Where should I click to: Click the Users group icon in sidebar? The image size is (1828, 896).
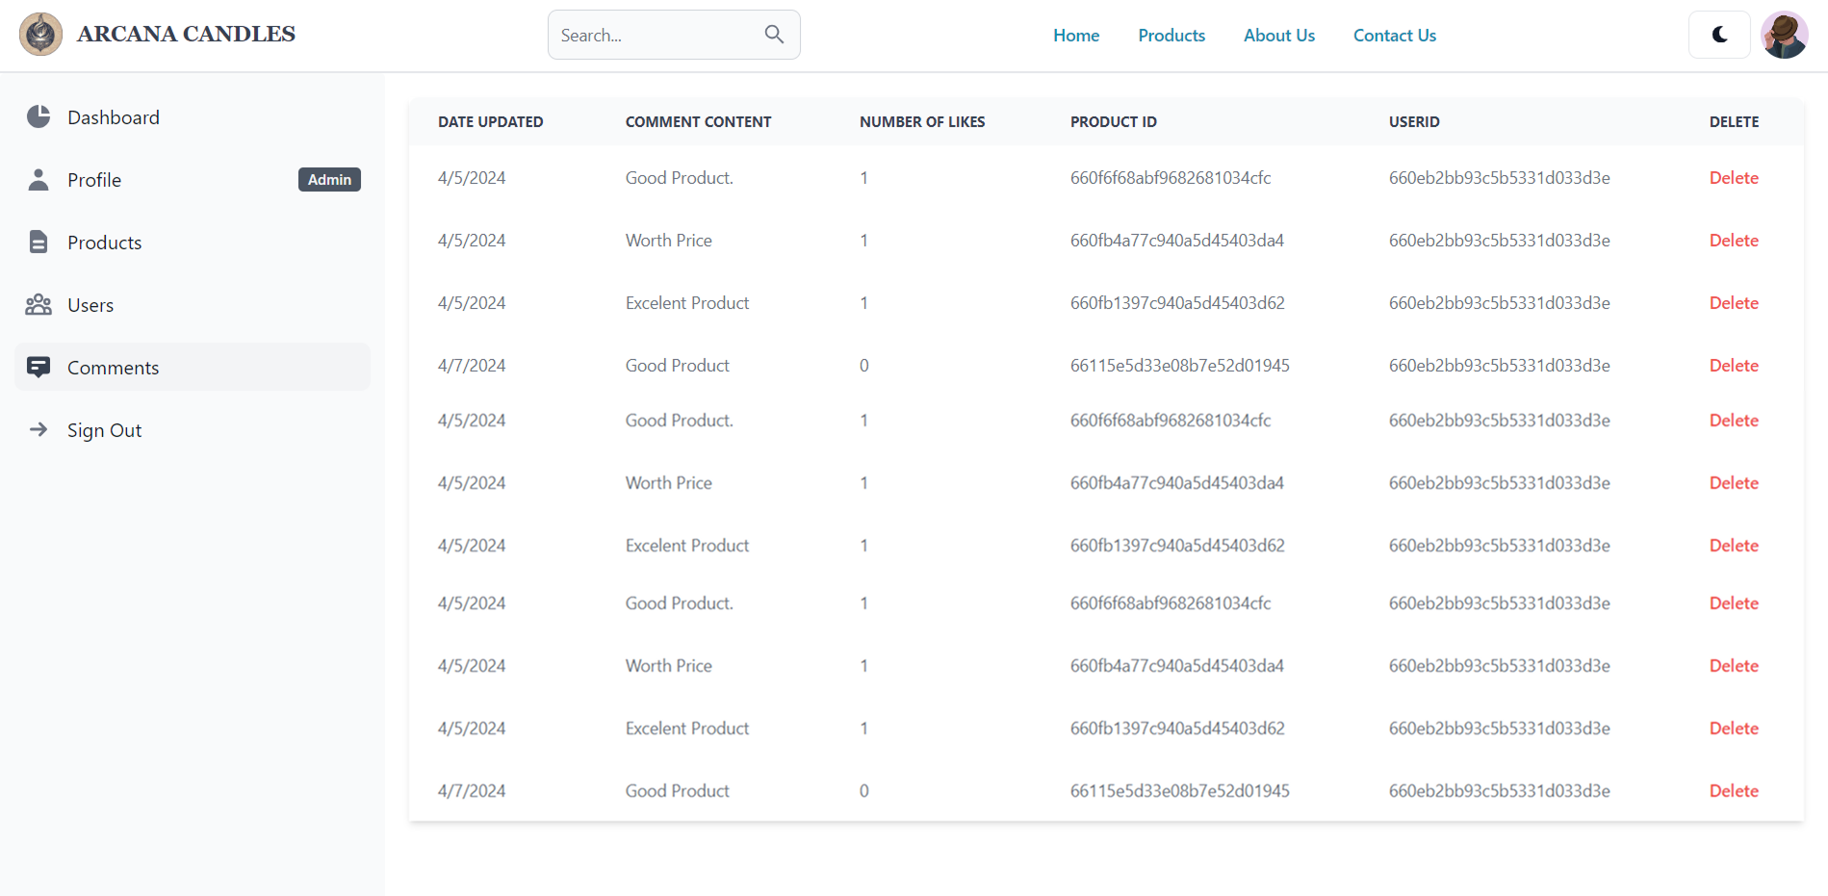39,305
